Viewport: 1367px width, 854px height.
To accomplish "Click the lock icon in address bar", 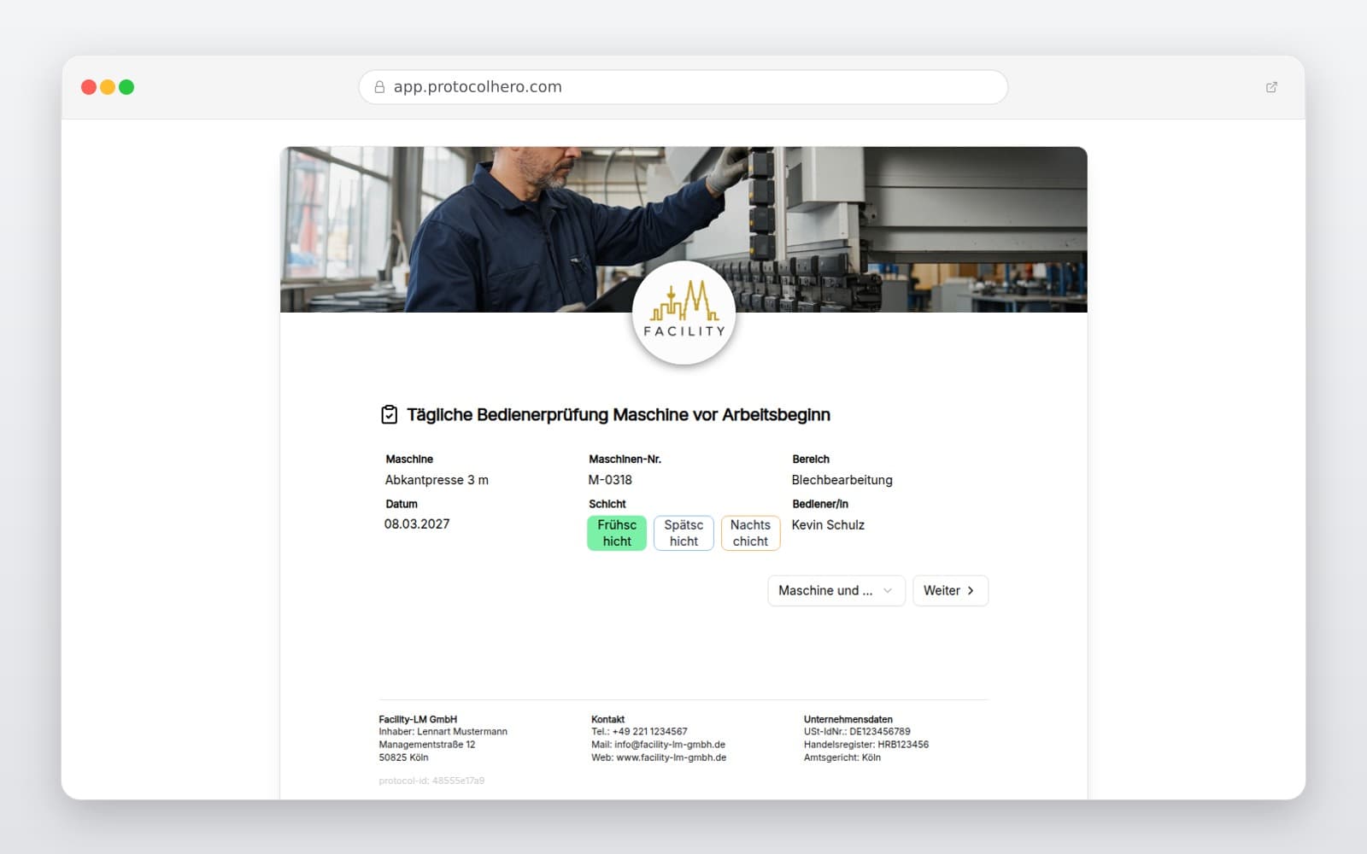I will click(379, 87).
